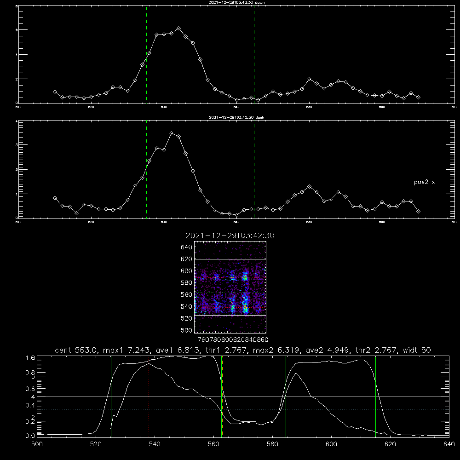Screen dimensions: 460x460
Task: Click the "580" label on bottom profile axis
Action: coord(272,444)
